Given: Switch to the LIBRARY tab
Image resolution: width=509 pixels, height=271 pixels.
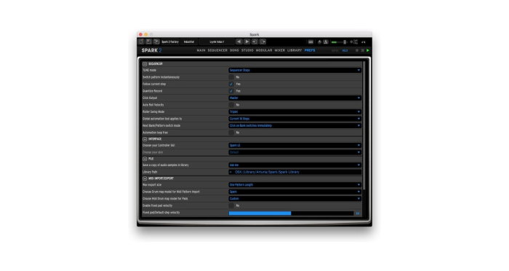Looking at the screenshot, I should 294,50.
